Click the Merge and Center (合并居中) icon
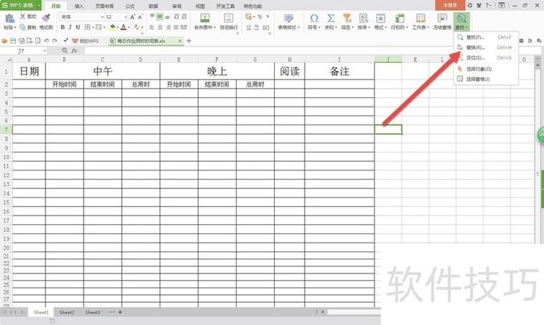This screenshot has width=544, height=325. [205, 18]
